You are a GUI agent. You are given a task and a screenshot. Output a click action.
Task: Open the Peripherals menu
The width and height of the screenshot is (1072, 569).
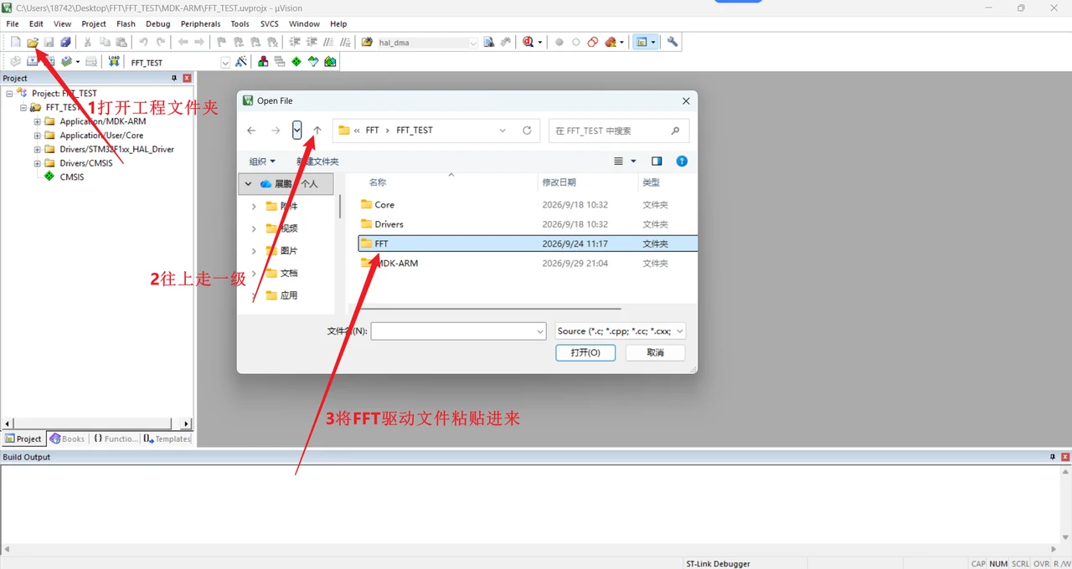[x=201, y=24]
